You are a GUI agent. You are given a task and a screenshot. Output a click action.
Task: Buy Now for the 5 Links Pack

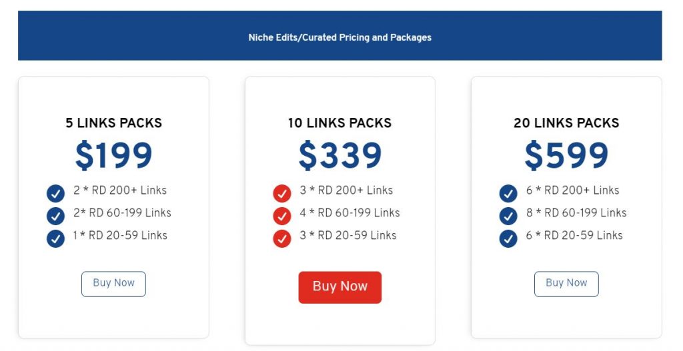[113, 284]
